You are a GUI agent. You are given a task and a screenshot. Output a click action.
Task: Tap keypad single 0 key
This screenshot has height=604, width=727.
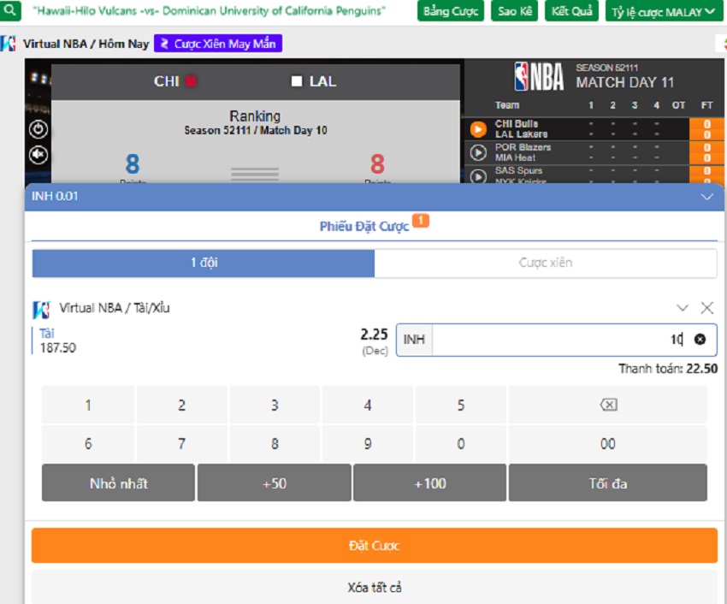[461, 444]
